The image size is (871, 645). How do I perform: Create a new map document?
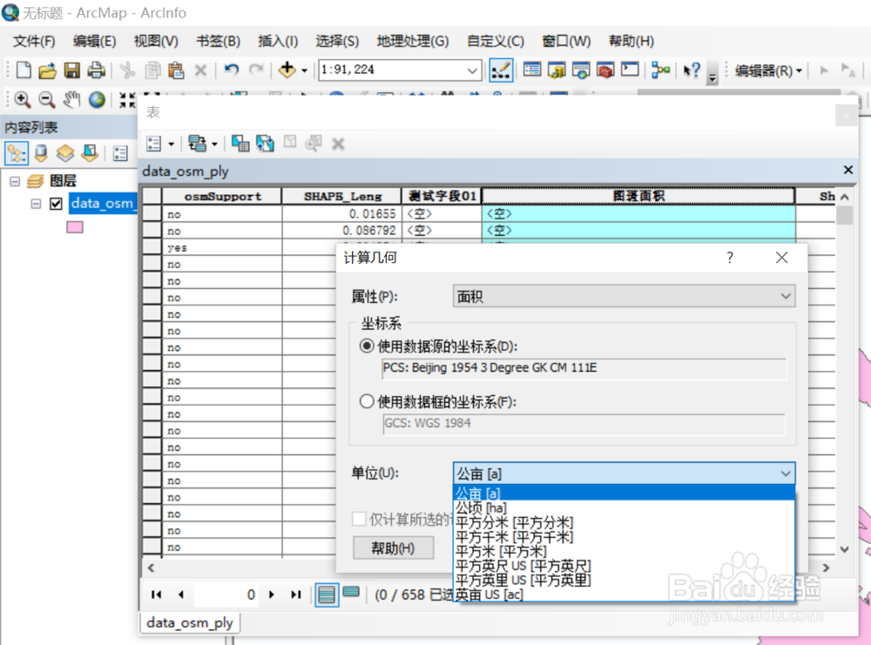(x=24, y=70)
